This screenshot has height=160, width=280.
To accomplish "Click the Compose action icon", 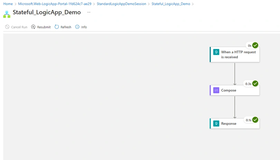I will (216, 90).
